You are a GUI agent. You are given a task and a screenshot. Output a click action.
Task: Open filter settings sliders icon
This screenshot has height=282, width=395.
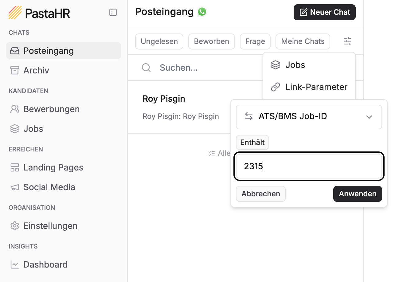(348, 41)
